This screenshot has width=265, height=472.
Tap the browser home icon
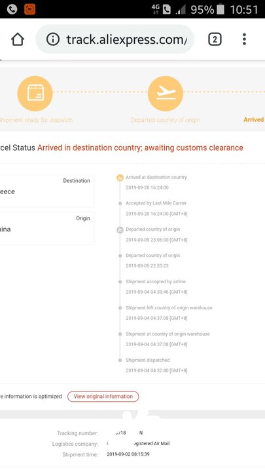[18, 39]
